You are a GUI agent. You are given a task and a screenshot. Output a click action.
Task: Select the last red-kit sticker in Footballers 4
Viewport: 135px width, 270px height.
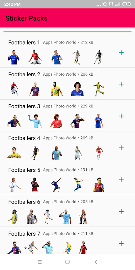(x=99, y=153)
